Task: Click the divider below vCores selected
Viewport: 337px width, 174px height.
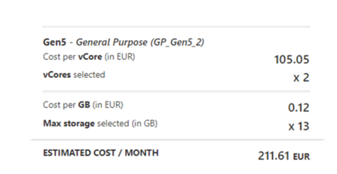Action: (x=176, y=91)
